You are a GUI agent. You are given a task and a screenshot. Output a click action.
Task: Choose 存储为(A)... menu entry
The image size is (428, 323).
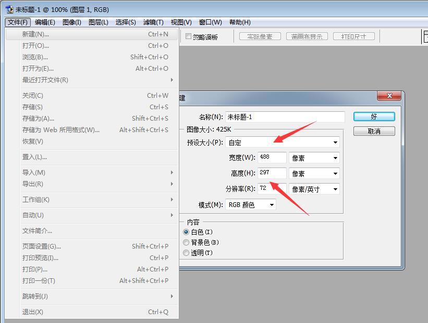coord(92,119)
